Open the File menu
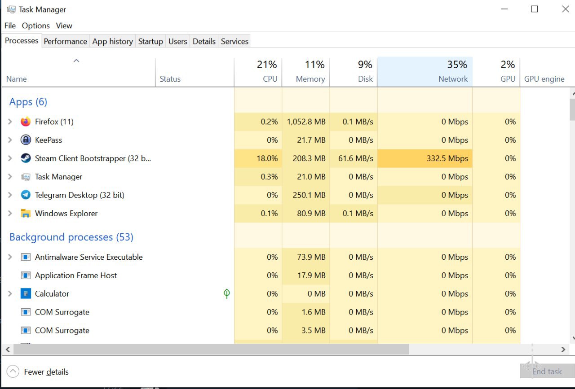Viewport: 575px width, 389px height. pyautogui.click(x=10, y=26)
